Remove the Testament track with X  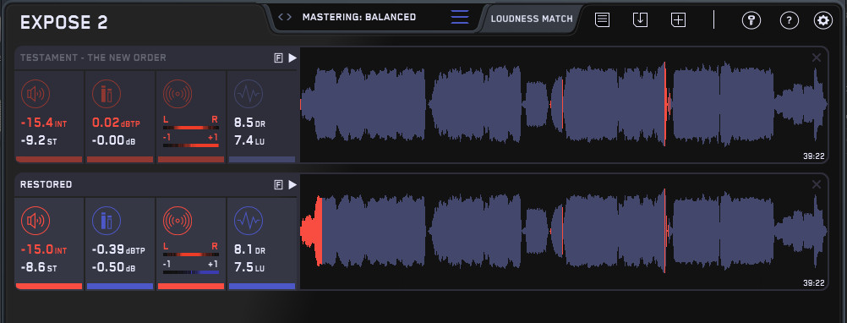817,57
